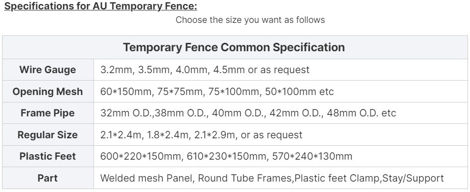Select the Temporary Fence Common Specification header
The height and width of the screenshot is (192, 470).
click(234, 47)
